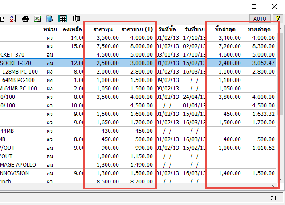Click selling price cell 3,000.00
This screenshot has width=285, height=205.
137,63
